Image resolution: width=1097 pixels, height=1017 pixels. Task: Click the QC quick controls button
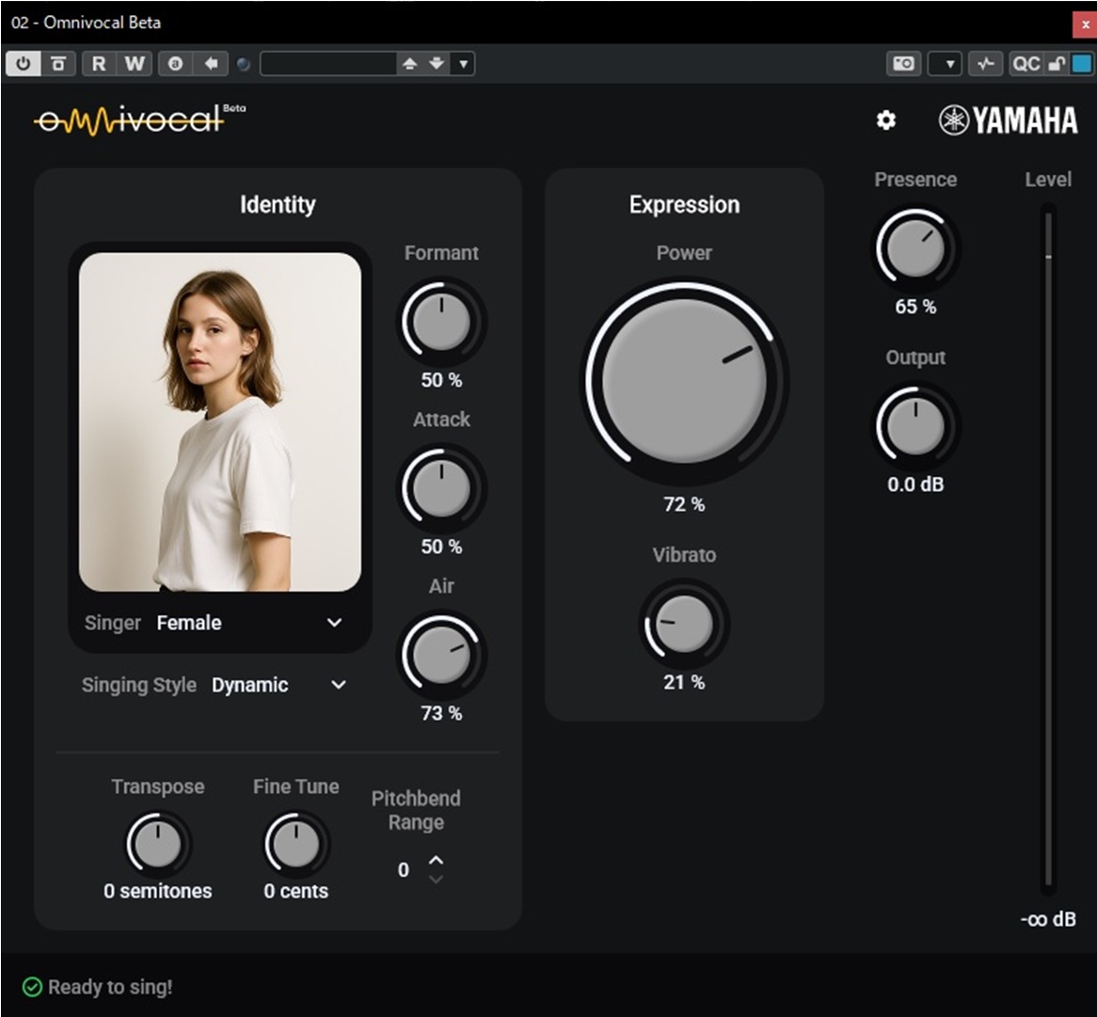pyautogui.click(x=1025, y=64)
